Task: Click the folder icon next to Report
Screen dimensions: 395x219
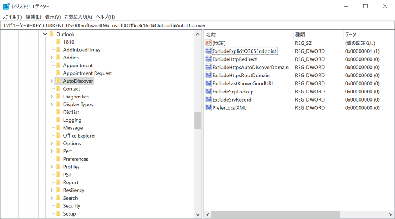Action: click(x=59, y=182)
